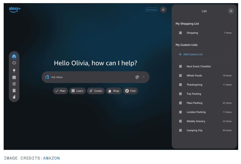Image resolution: width=241 pixels, height=164 pixels.
Task: Click the 42 items count for Maui Packing
Action: pyautogui.click(x=227, y=103)
